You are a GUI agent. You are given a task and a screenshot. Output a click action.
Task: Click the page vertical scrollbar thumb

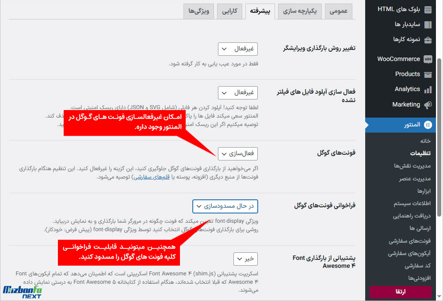[x=439, y=137]
